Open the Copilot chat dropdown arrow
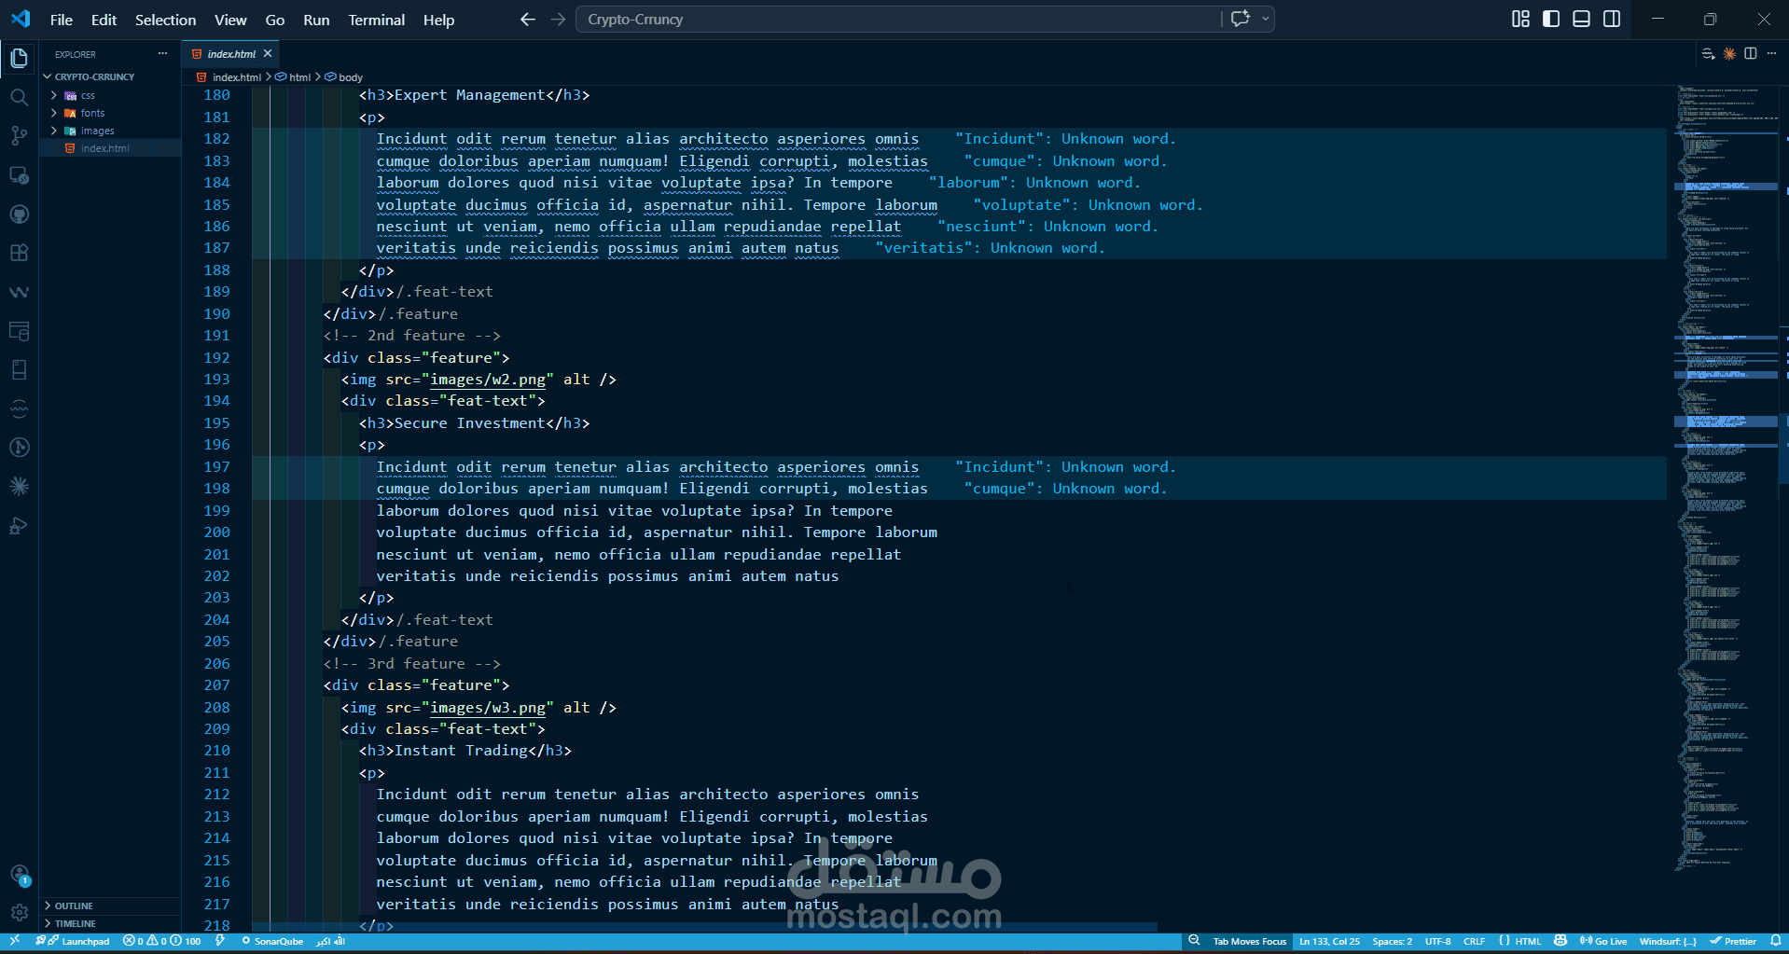Image resolution: width=1789 pixels, height=954 pixels. click(1265, 19)
